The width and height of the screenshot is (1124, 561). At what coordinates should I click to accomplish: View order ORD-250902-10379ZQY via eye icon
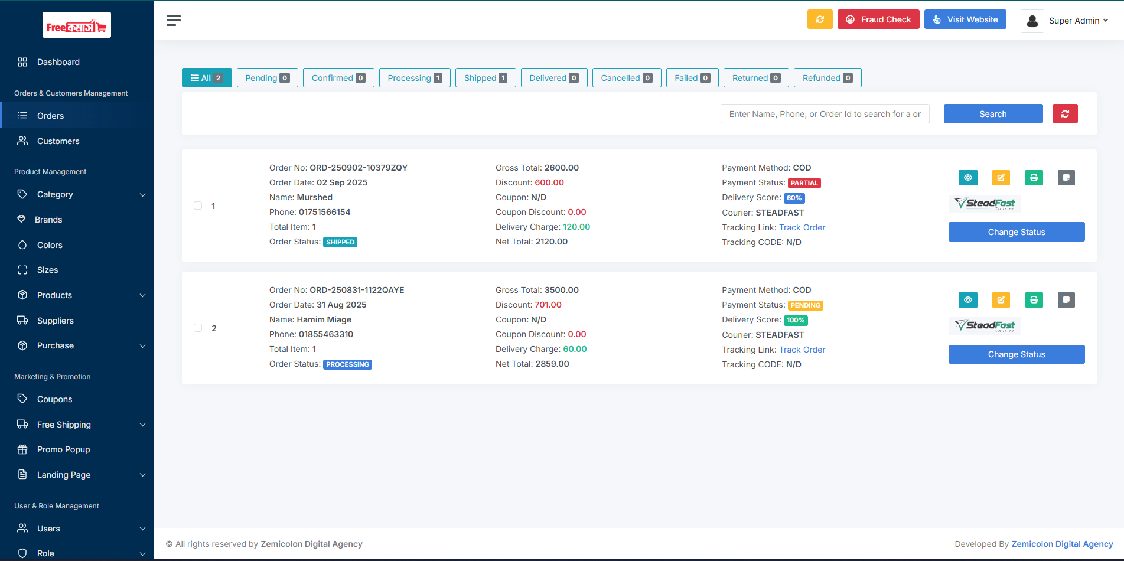967,178
